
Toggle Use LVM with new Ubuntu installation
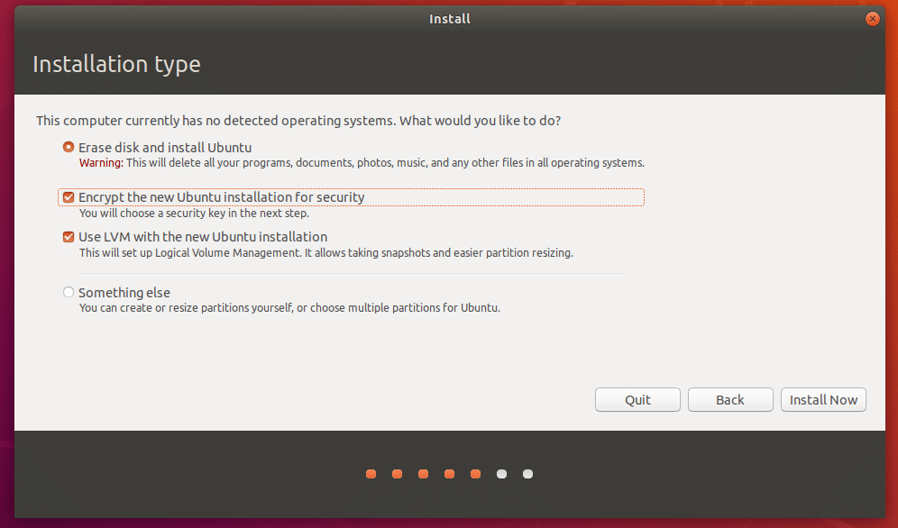(x=69, y=237)
